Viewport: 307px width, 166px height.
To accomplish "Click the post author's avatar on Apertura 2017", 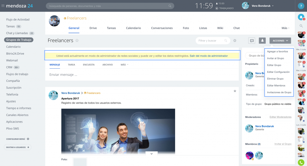I will click(x=53, y=95).
